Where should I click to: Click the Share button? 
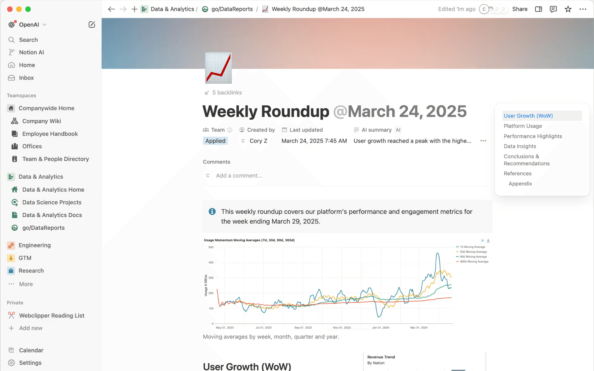[x=519, y=9]
